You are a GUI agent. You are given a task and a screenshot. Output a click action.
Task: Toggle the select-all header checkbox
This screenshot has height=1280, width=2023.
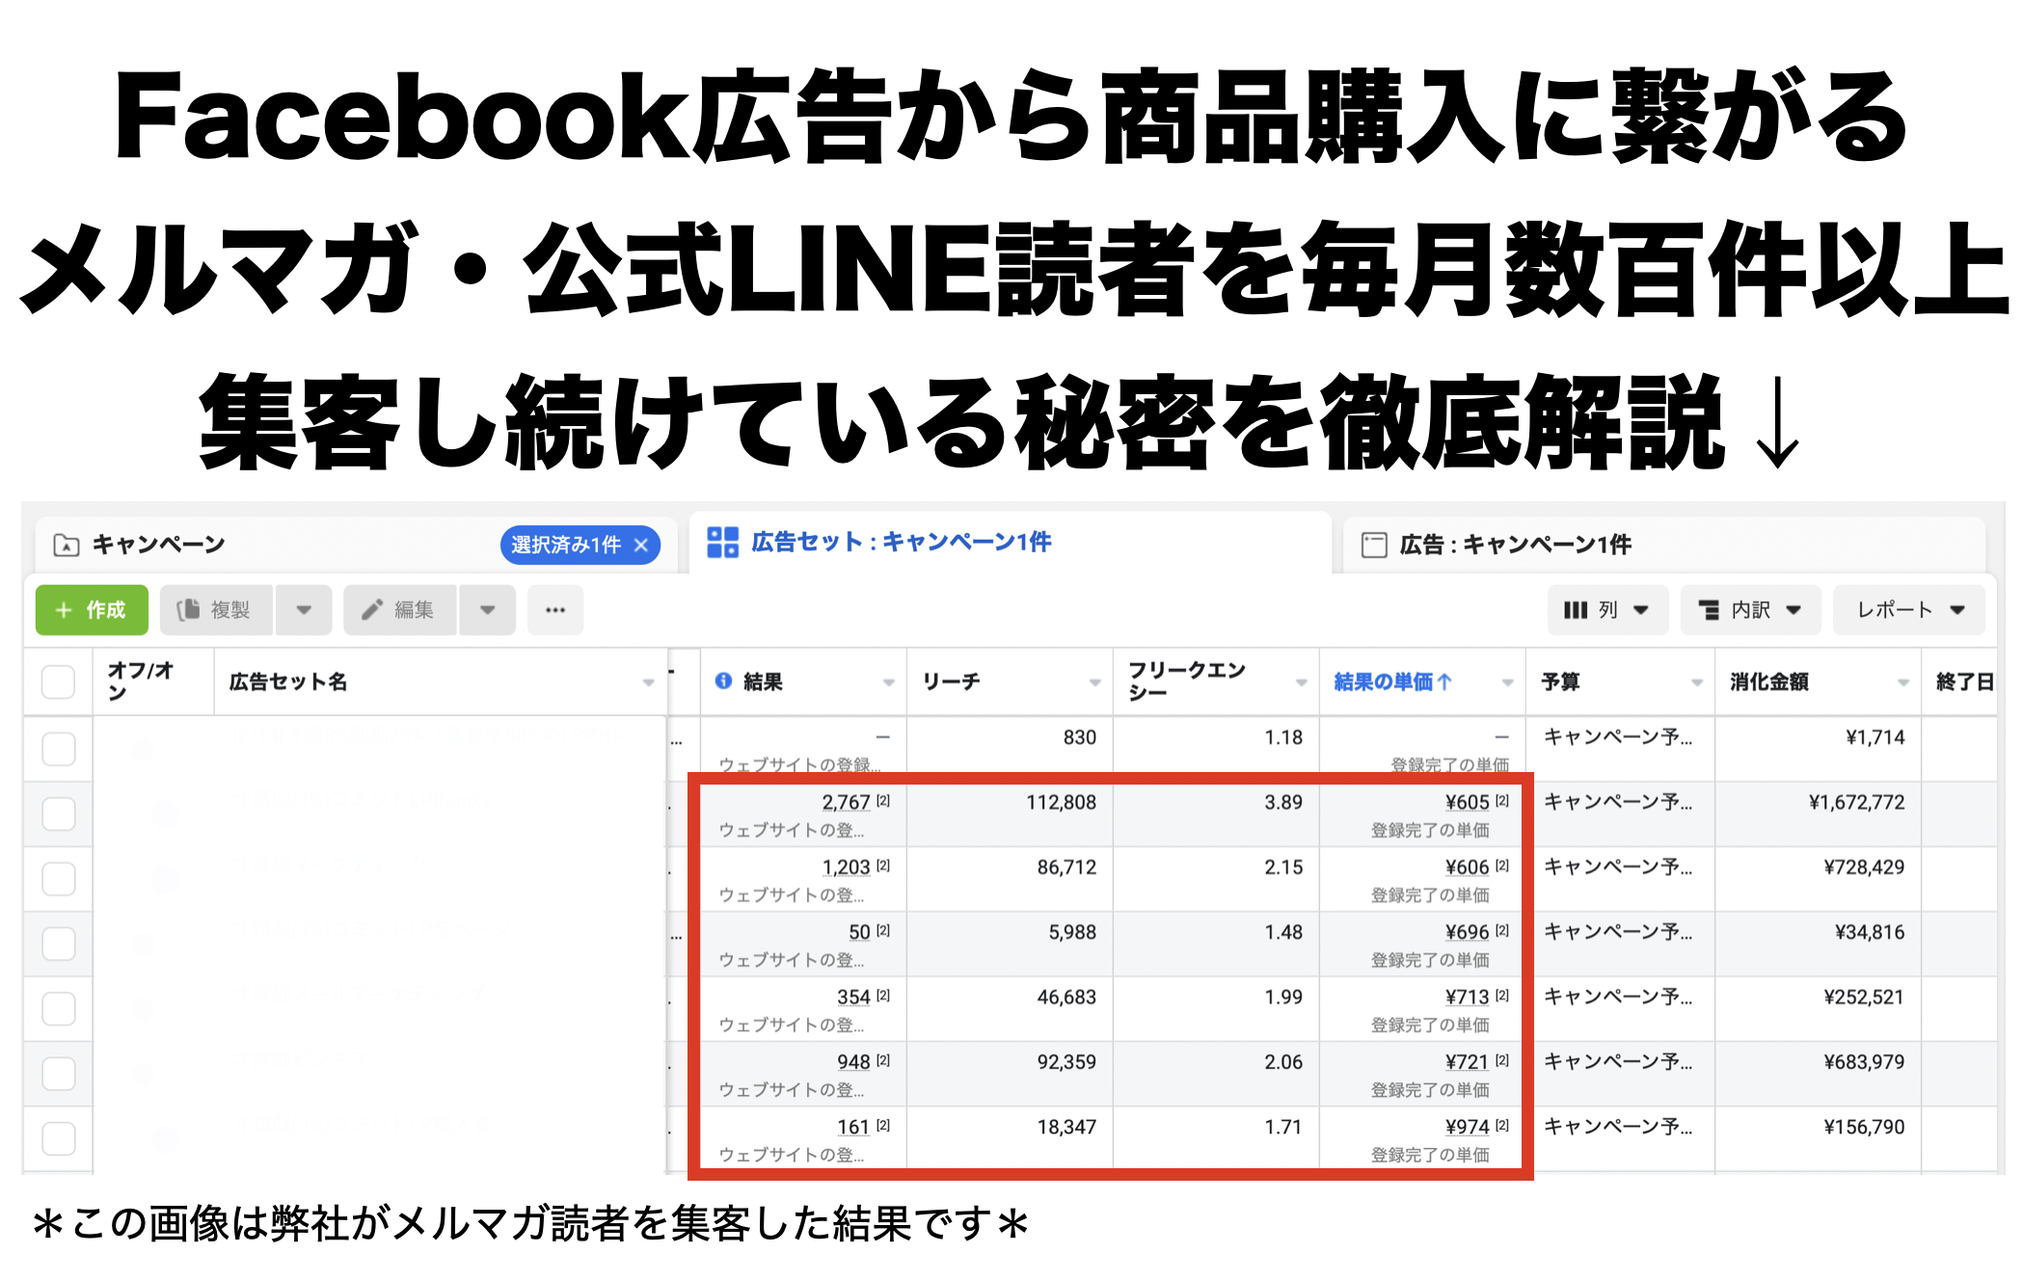(59, 681)
